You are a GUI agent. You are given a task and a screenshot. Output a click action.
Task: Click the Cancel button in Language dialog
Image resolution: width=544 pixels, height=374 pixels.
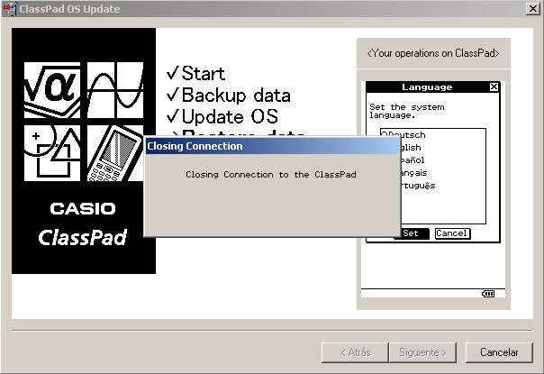tap(452, 233)
